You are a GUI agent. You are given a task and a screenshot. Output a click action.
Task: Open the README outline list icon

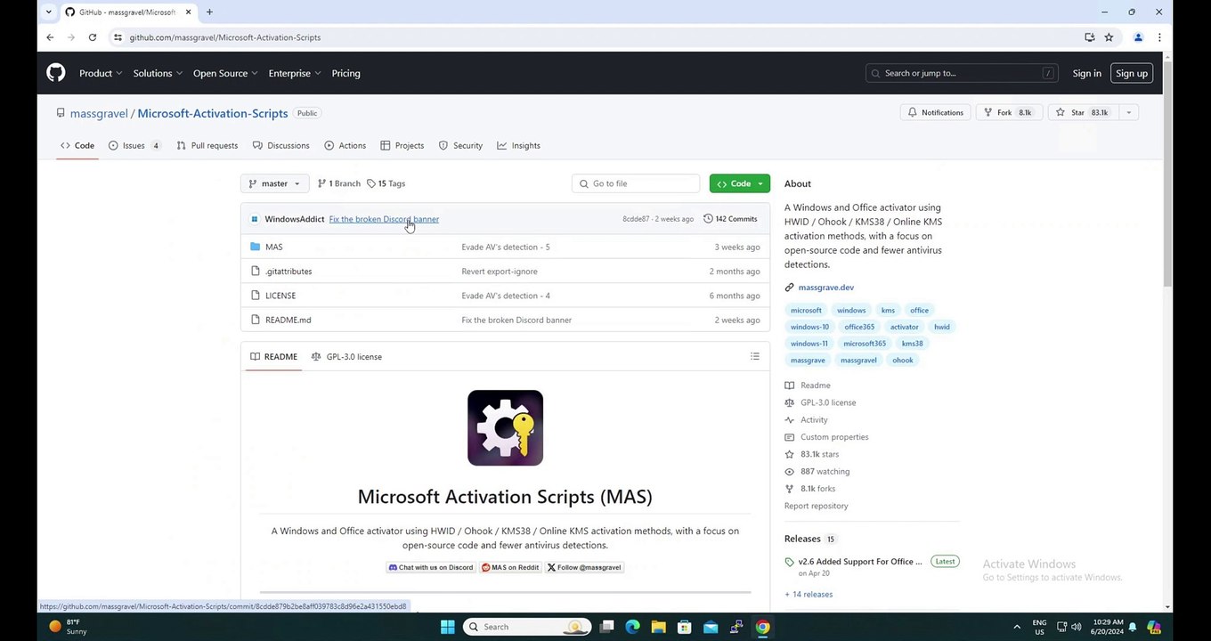click(x=754, y=356)
